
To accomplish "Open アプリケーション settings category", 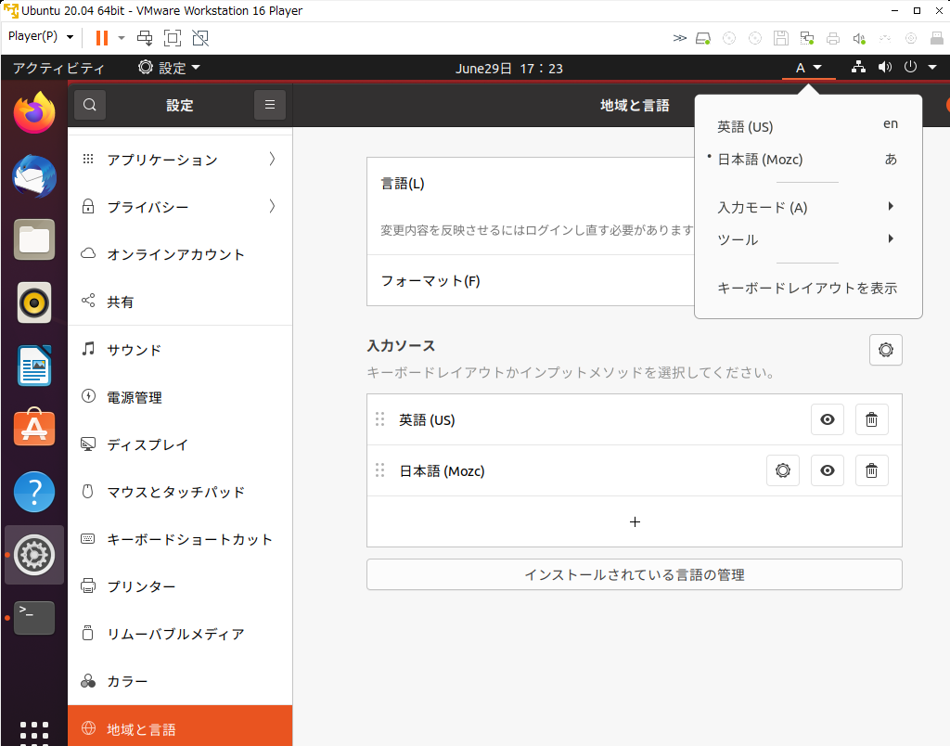I will 180,160.
